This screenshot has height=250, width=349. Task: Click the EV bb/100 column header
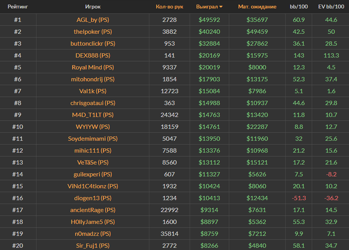click(x=331, y=7)
